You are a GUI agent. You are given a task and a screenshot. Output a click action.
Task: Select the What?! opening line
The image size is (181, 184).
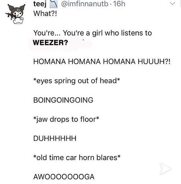45,14
